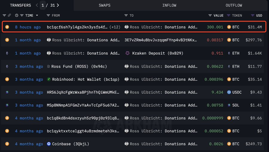
Task: Open the general filter icon left of link icon
Action: pyautogui.click(x=4, y=16)
